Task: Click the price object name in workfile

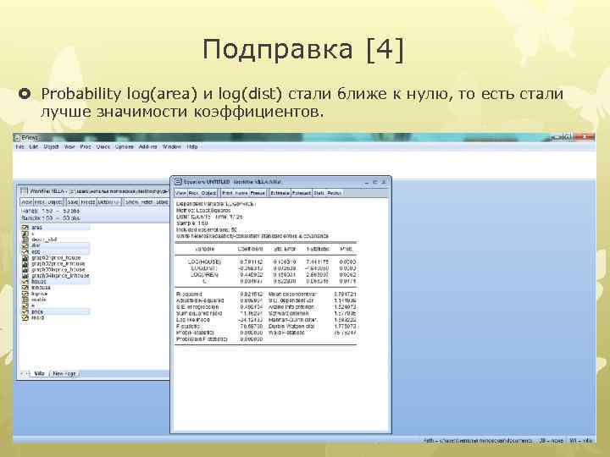Action: (37, 311)
